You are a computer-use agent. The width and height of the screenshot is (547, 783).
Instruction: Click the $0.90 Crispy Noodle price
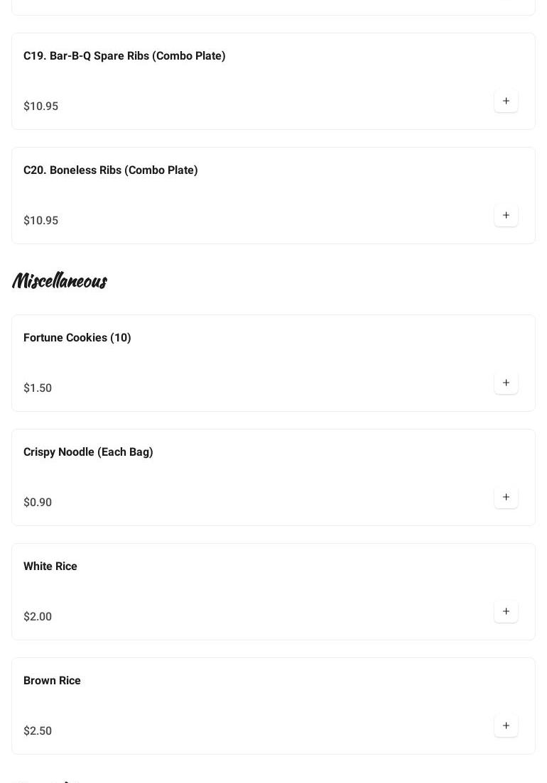click(x=38, y=503)
